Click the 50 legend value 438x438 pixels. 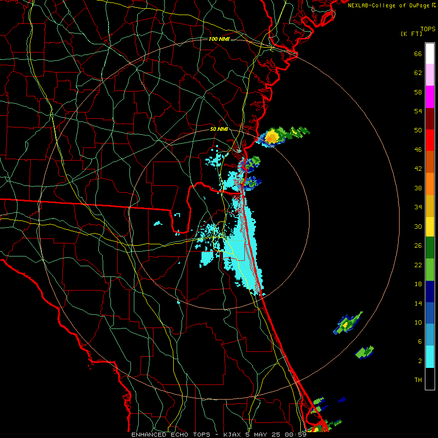click(418, 130)
